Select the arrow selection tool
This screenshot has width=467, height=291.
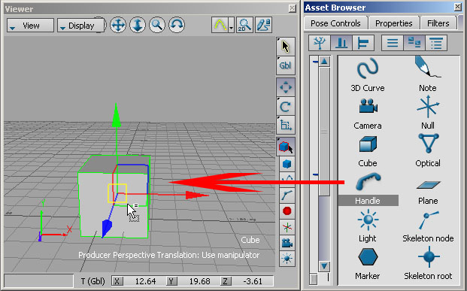tap(286, 47)
